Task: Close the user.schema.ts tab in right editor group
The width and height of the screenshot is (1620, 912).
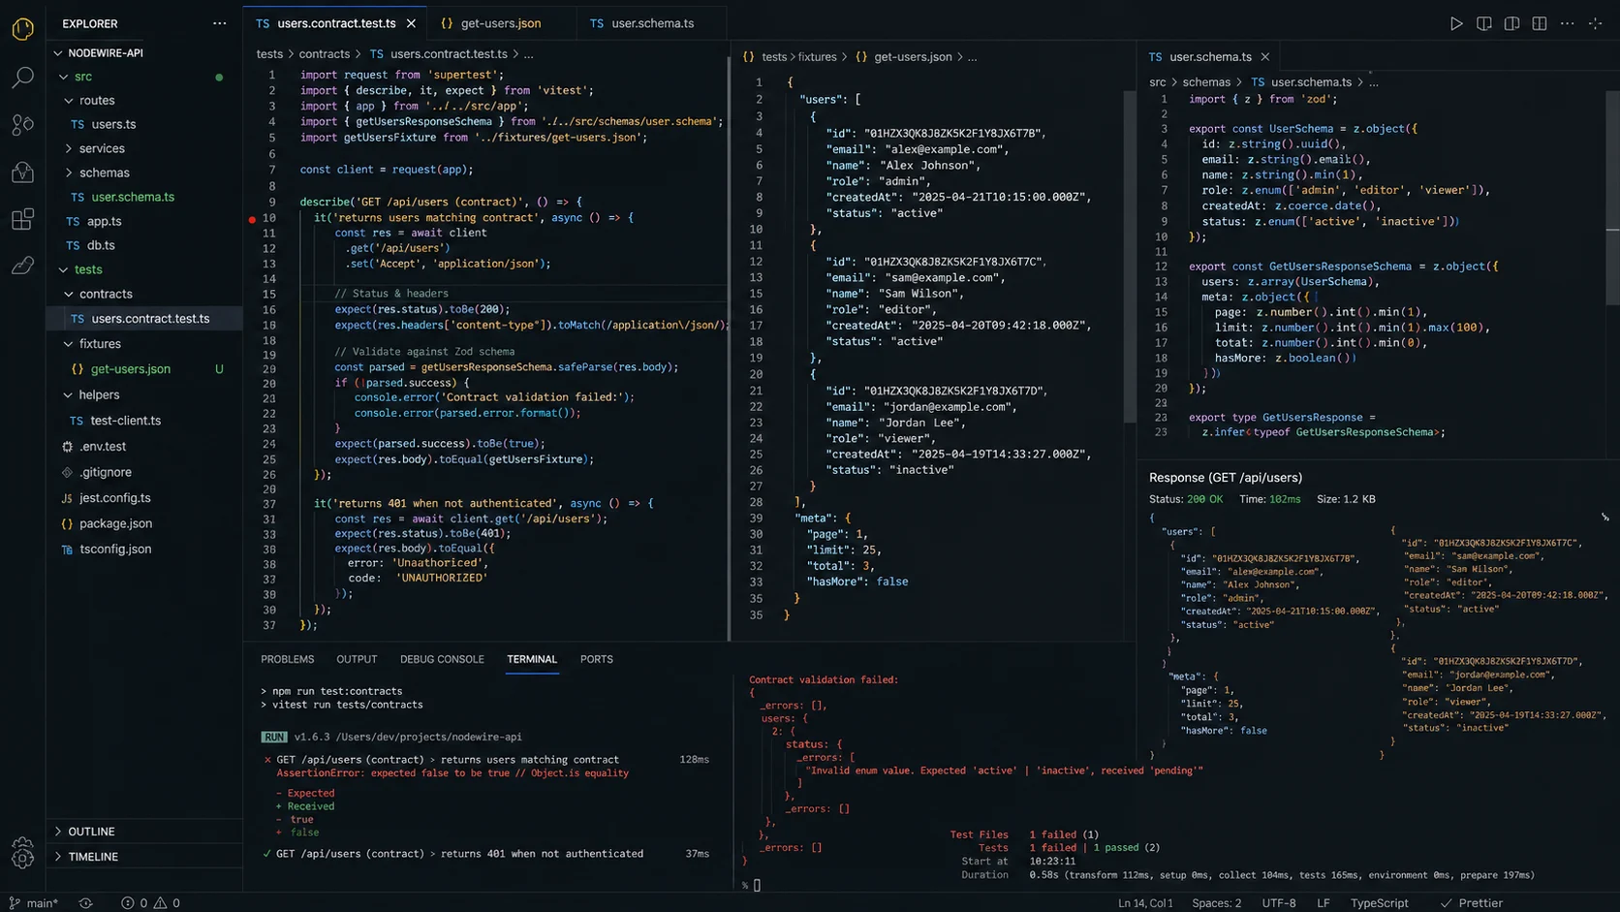Action: (x=1264, y=57)
